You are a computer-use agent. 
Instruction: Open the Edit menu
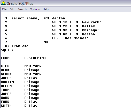(x=12, y=9)
